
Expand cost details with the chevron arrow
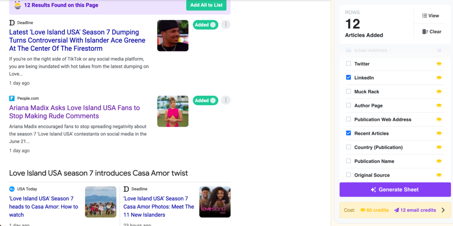pos(443,210)
